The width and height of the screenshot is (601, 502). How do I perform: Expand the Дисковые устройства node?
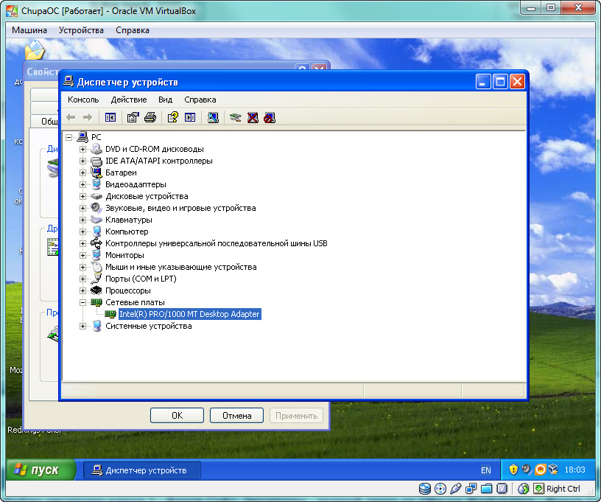click(82, 196)
